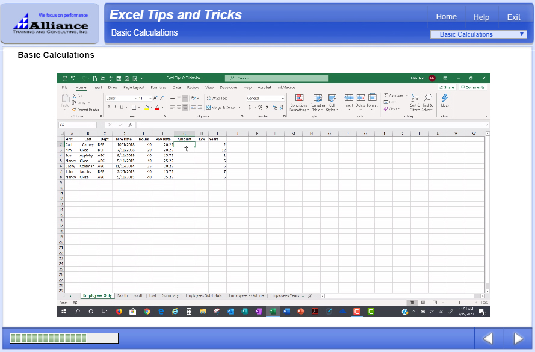Click the zoom slider in Excel status bar
The width and height of the screenshot is (535, 352).
coord(460,302)
